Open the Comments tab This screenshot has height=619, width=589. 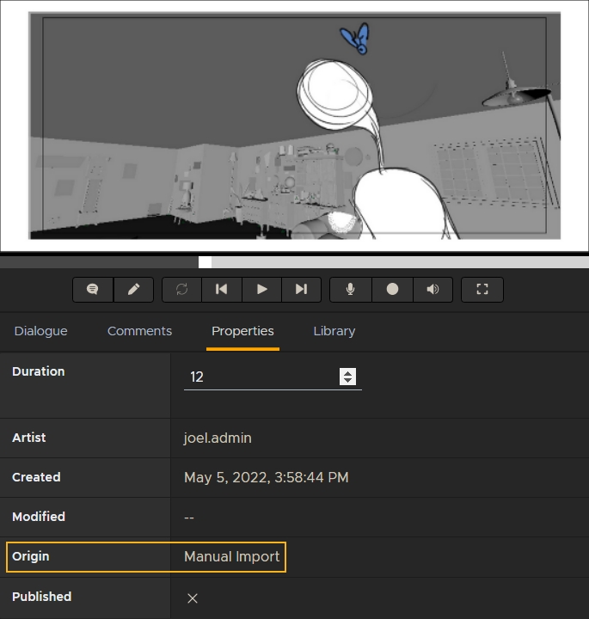click(x=139, y=331)
